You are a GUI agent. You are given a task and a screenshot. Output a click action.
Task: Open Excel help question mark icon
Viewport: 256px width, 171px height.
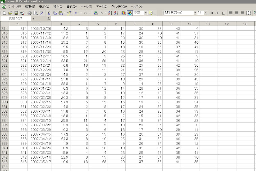[x=151, y=13]
